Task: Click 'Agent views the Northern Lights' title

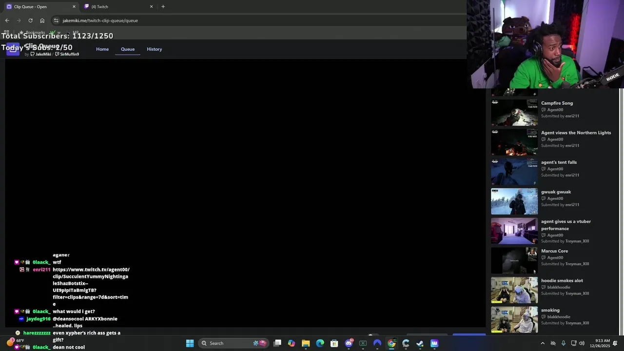Action: tap(576, 133)
